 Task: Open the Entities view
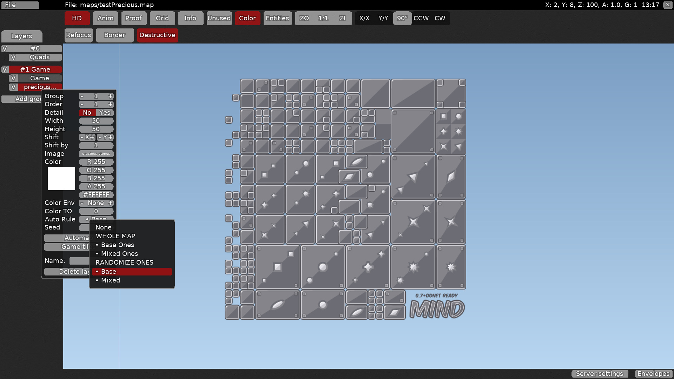pos(277,18)
